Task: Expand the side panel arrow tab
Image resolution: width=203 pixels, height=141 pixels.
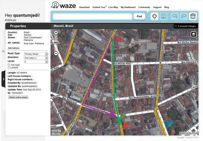Action: click(3, 79)
